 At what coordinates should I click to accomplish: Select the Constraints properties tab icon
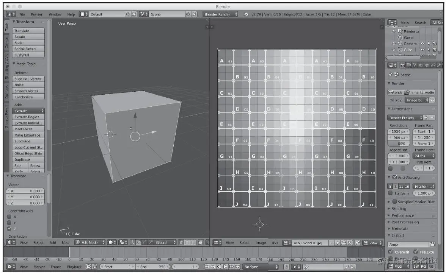click(x=433, y=66)
